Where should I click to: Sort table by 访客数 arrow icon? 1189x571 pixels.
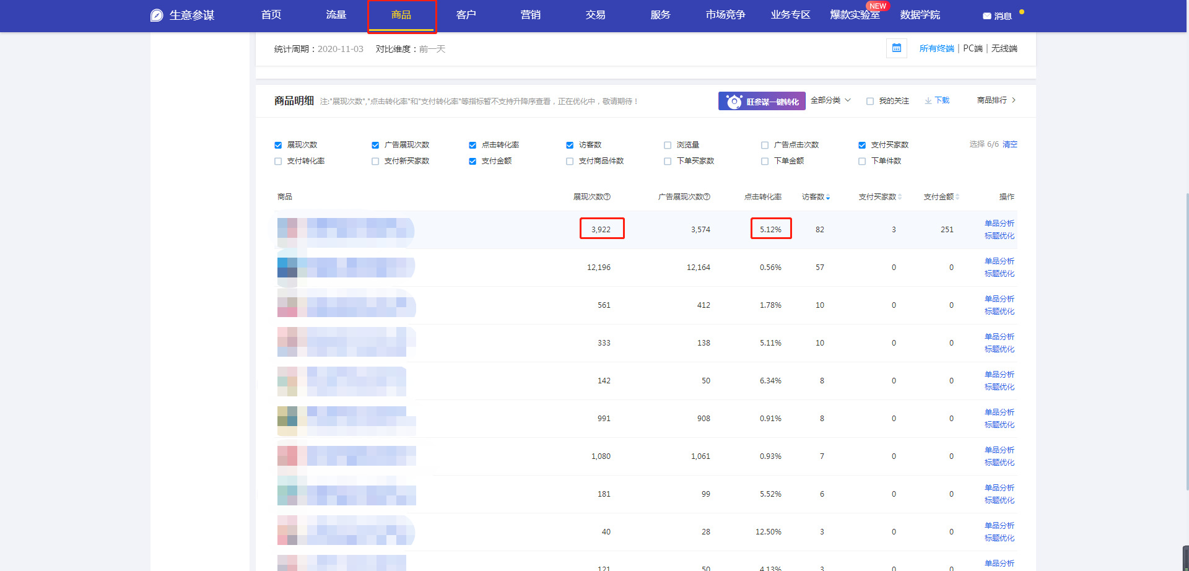coord(828,197)
